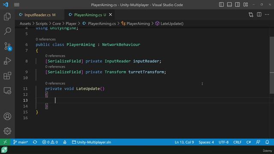Change UTF-8 file encoding
The width and height of the screenshot is (274, 154).
pos(223,142)
